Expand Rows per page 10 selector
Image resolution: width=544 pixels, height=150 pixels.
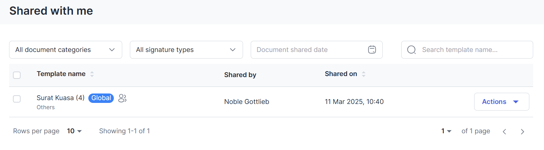click(74, 131)
